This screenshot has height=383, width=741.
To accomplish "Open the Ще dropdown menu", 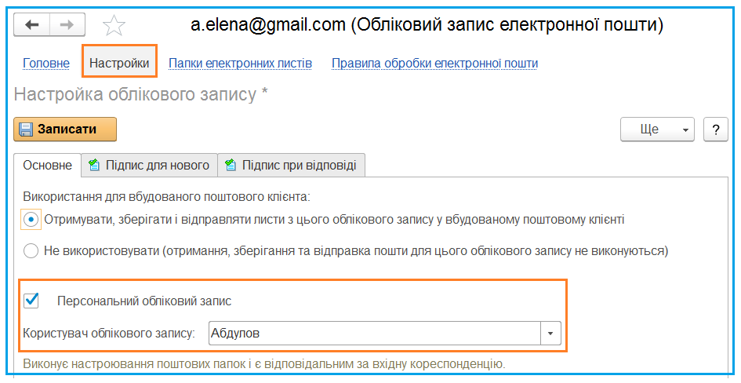I will pos(657,129).
